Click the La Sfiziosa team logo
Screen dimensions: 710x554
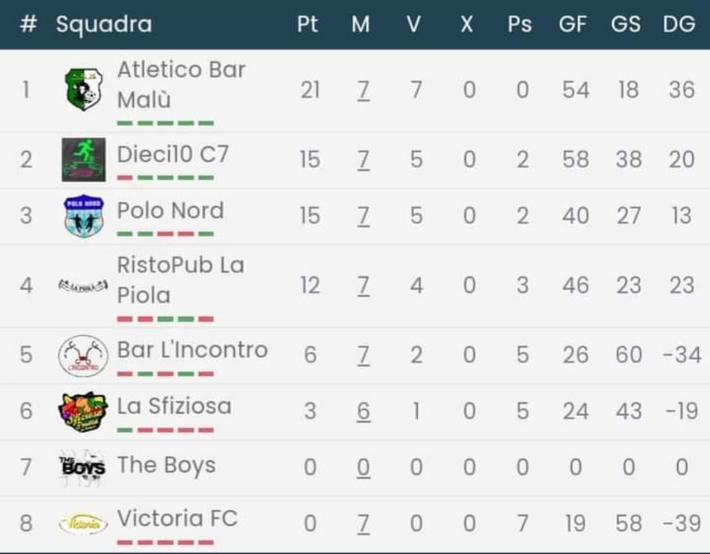point(83,411)
